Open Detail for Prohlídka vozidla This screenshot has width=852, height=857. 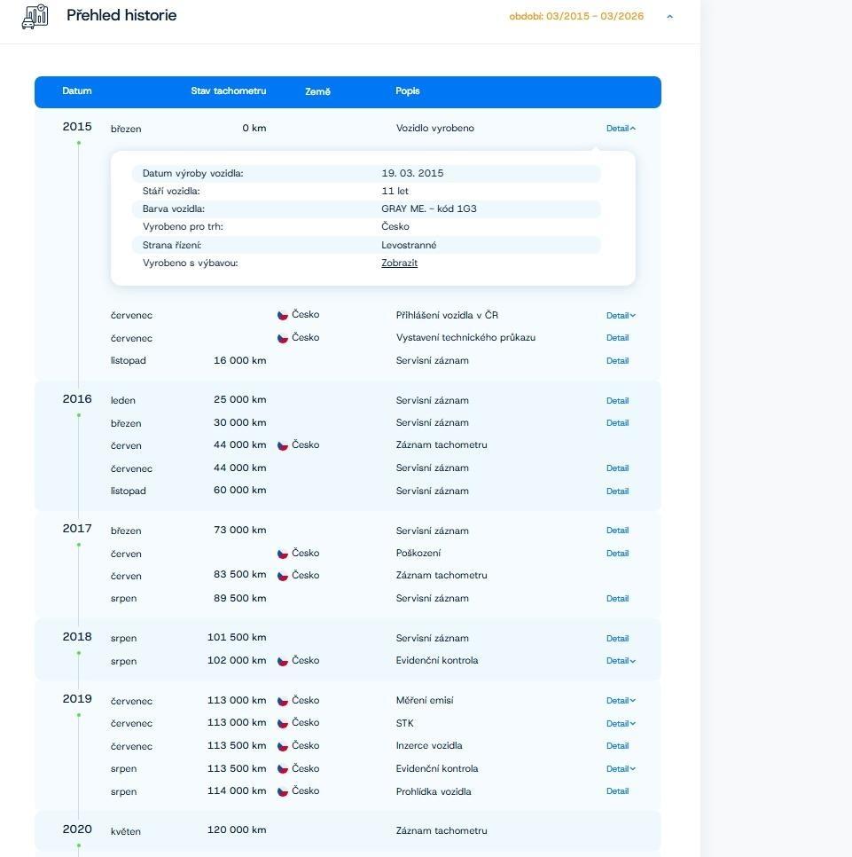(x=617, y=791)
